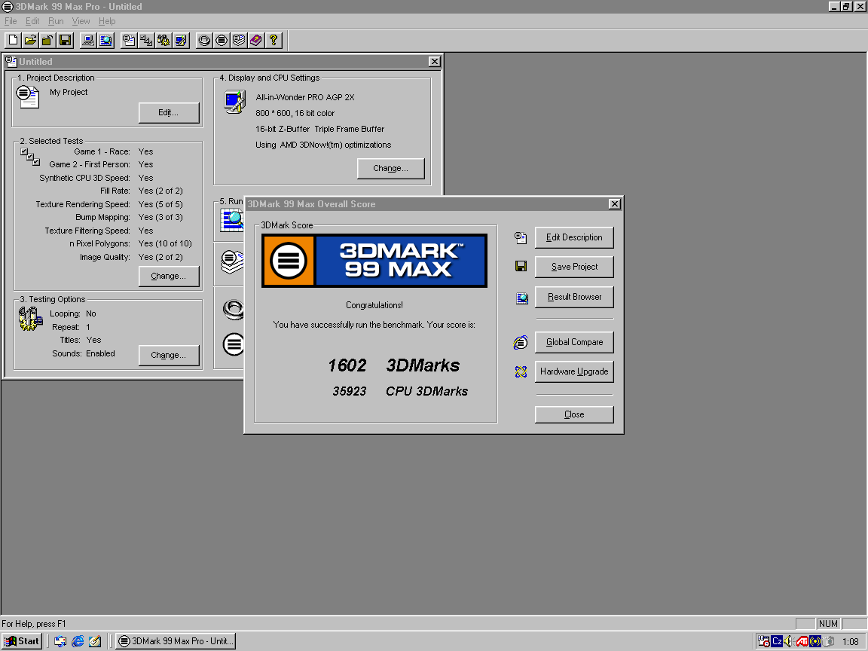Click the red ATI icon in system tray

[x=803, y=641]
